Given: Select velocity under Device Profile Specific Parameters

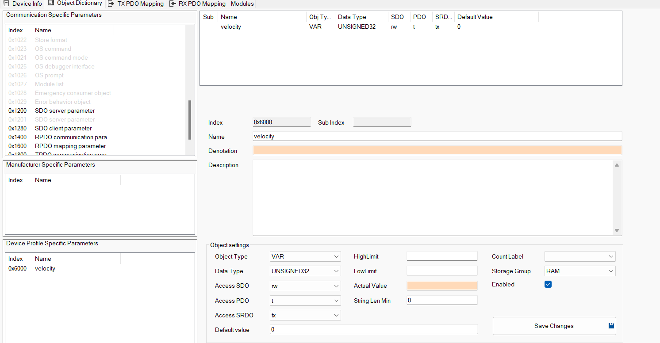Looking at the screenshot, I should (45, 268).
